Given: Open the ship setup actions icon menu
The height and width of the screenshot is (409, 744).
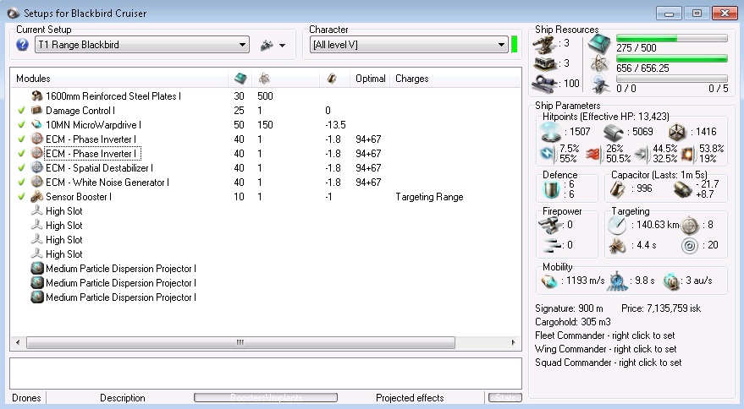Looking at the screenshot, I should tap(267, 45).
